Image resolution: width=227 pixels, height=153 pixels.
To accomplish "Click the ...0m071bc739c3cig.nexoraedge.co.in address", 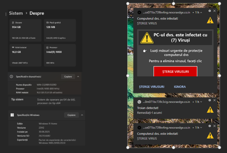I will (166, 102).
